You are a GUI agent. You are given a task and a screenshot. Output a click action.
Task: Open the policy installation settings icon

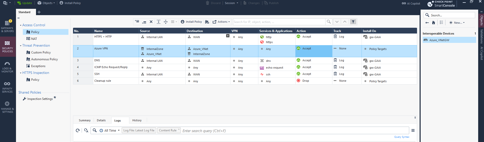pyautogui.click(x=207, y=22)
